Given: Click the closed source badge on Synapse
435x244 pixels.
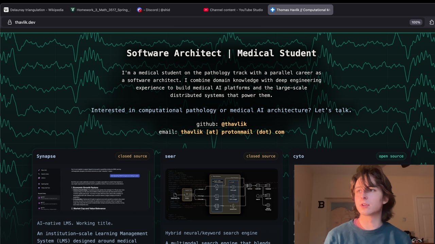Looking at the screenshot, I should coord(133,156).
